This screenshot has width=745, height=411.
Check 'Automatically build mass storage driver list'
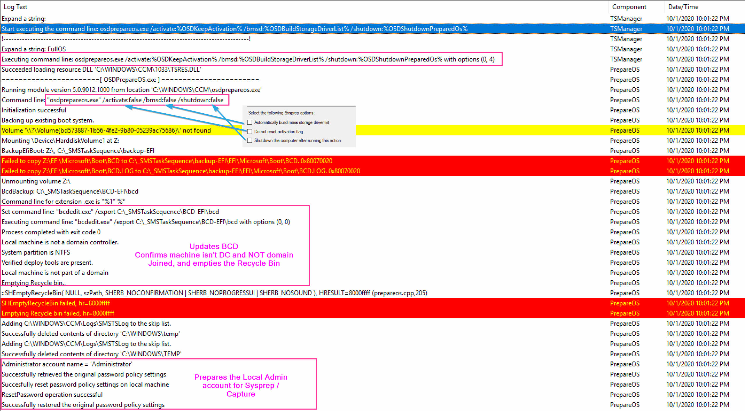click(250, 122)
